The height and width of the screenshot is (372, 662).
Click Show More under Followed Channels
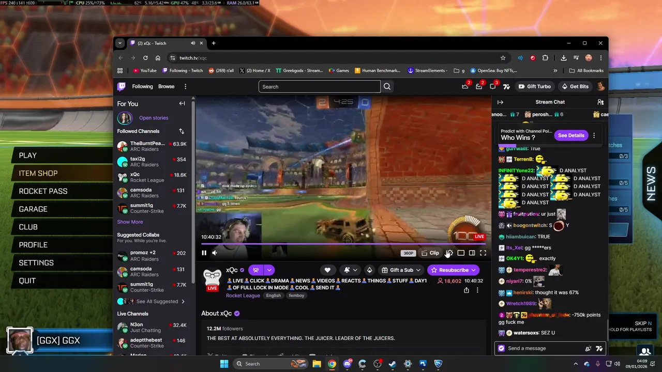pos(130,222)
